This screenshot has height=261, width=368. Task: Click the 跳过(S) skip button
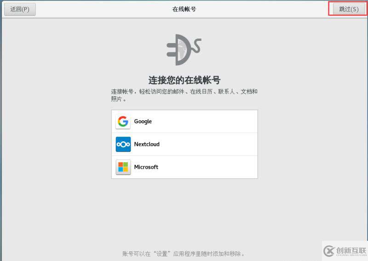click(x=349, y=9)
